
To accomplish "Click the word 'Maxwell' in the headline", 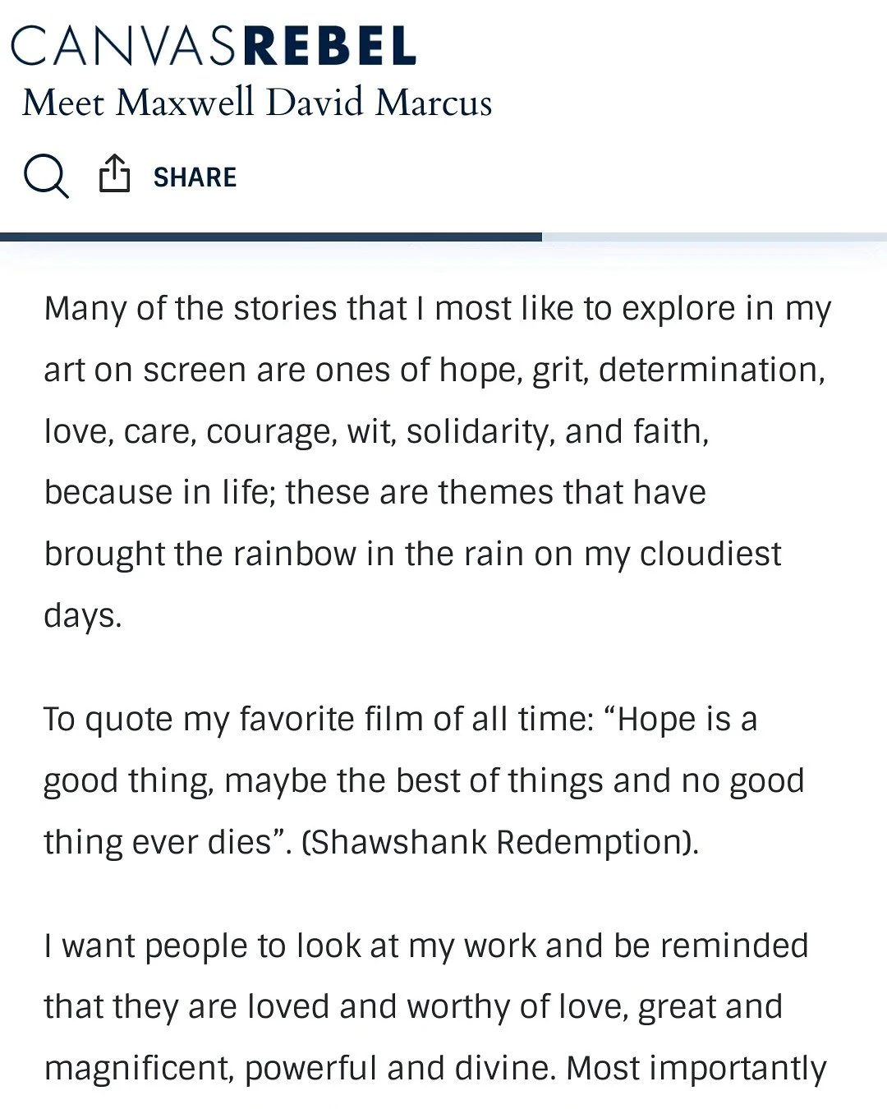I will [x=186, y=103].
